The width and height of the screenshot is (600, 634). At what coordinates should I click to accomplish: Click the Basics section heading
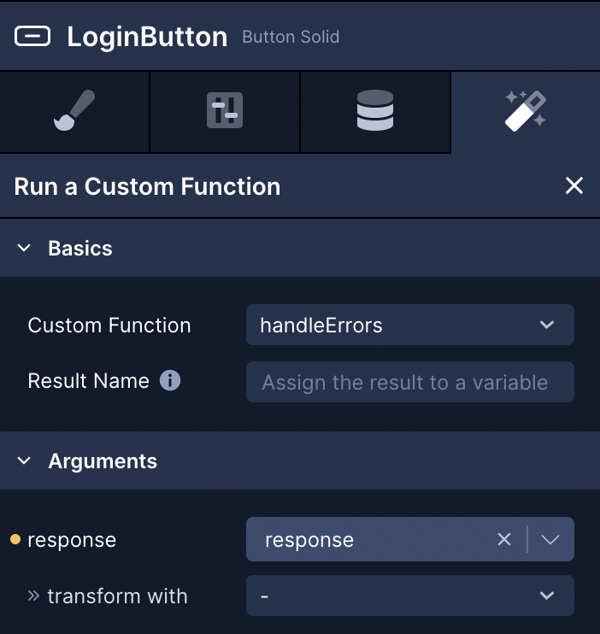click(80, 249)
